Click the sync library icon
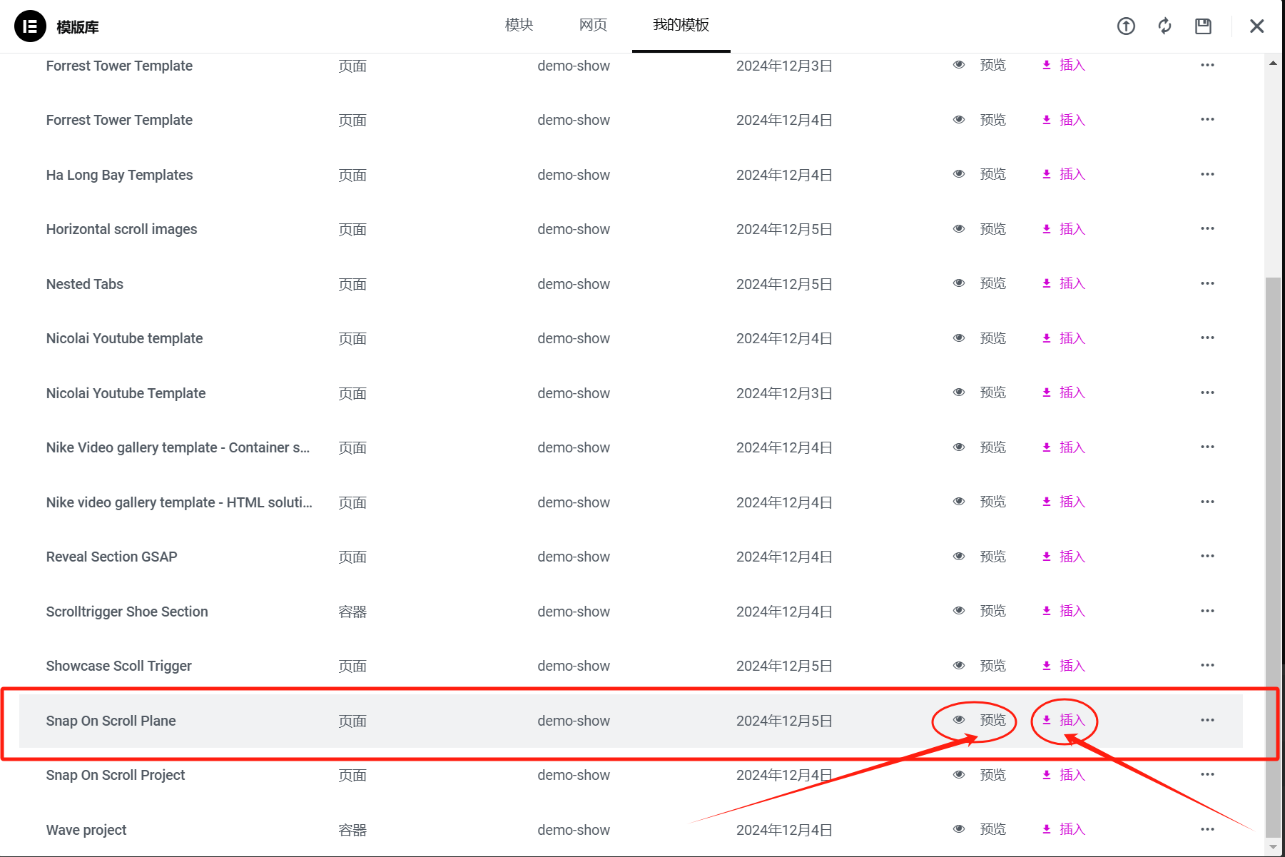1285x857 pixels. [1164, 26]
